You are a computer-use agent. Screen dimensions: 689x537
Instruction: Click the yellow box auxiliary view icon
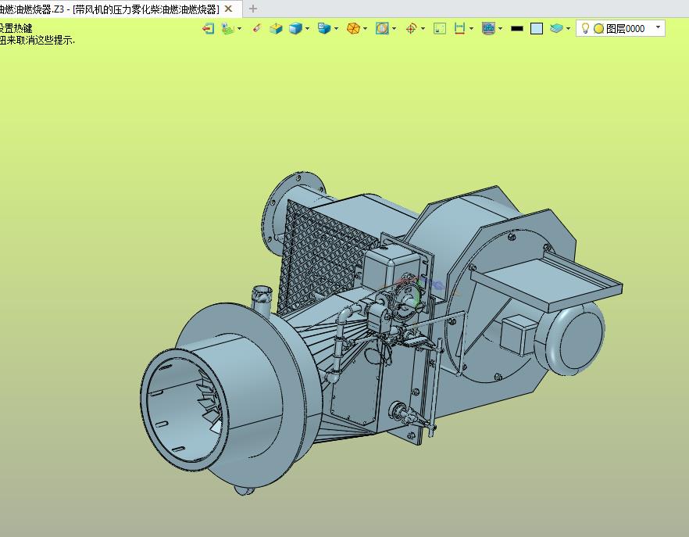tap(276, 29)
